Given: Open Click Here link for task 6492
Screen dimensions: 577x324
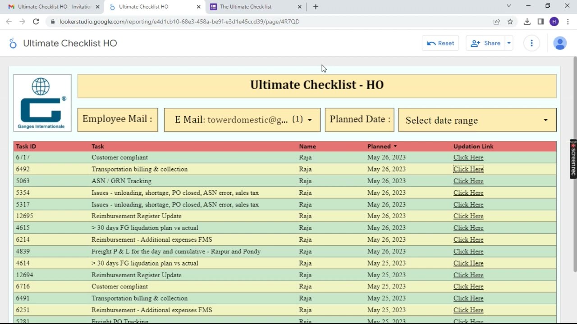Looking at the screenshot, I should tap(468, 169).
